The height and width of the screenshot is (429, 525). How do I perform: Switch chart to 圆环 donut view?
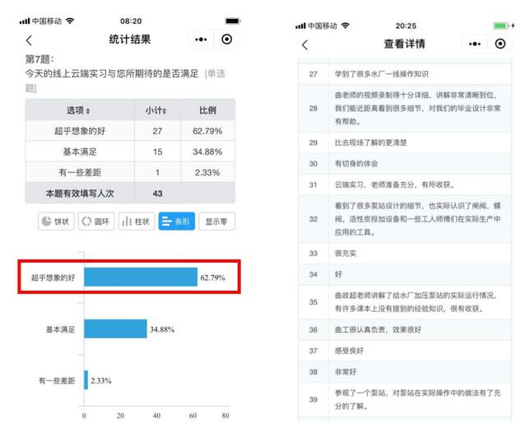(95, 221)
